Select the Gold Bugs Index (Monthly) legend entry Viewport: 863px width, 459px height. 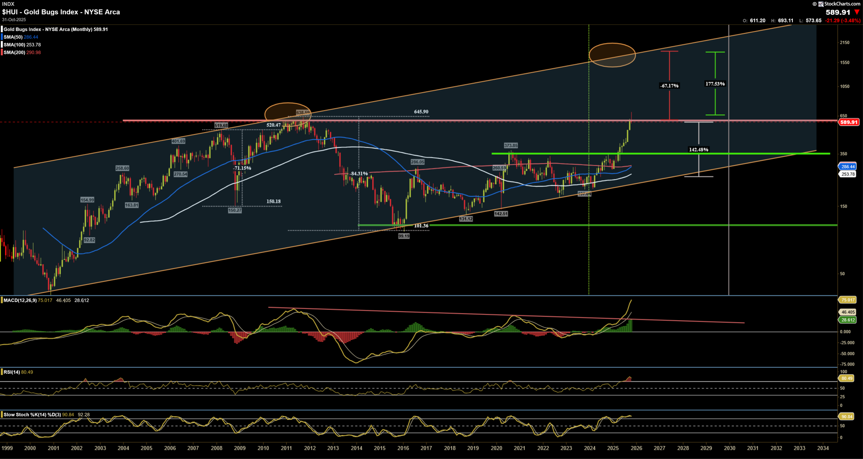tap(56, 29)
